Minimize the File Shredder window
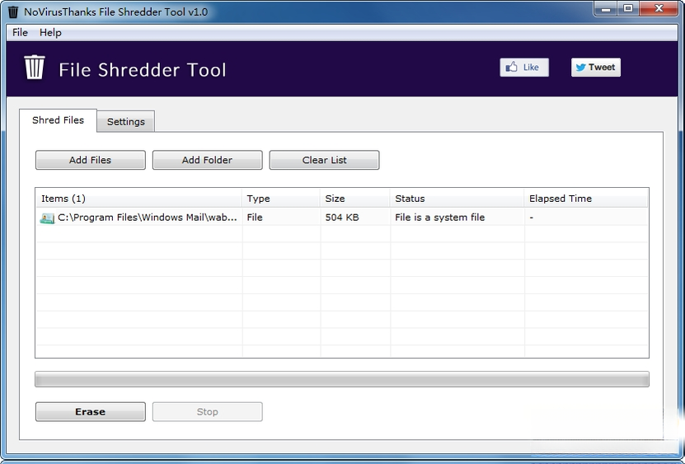685x464 pixels. (x=606, y=9)
